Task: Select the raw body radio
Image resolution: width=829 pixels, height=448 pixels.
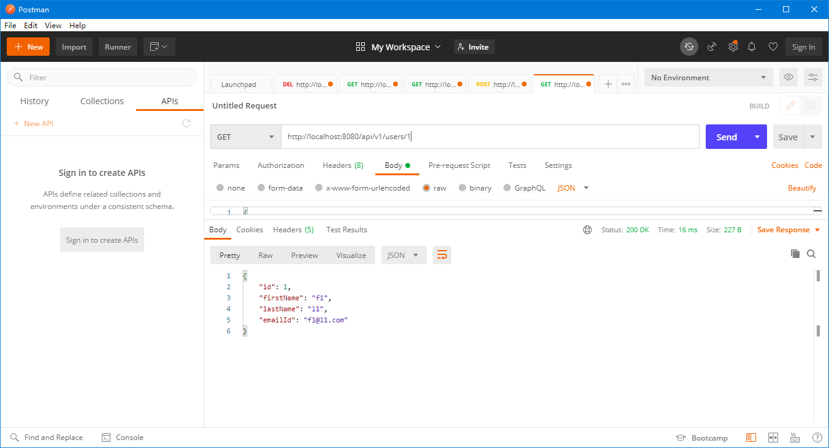Action: coord(426,188)
